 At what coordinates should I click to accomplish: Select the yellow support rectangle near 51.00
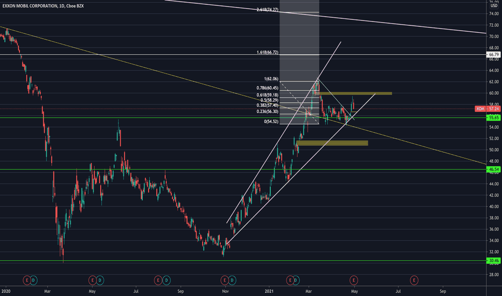pyautogui.click(x=332, y=143)
